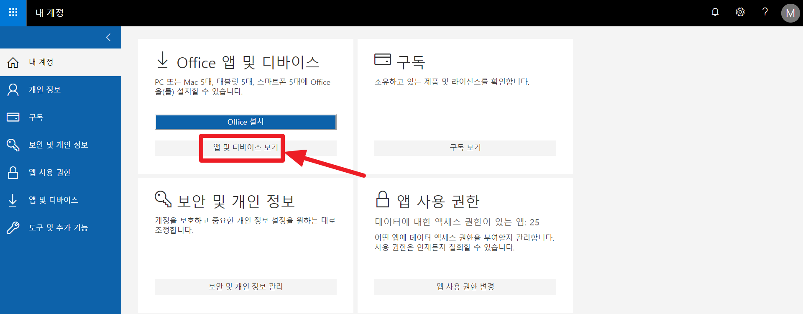Click the text '데이터에 대한 액세스 권한이 있는 앱: 25'
803x314 pixels.
[x=457, y=222]
